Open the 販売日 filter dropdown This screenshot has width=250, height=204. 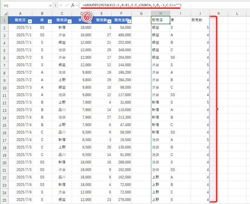pyautogui.click(x=30, y=21)
